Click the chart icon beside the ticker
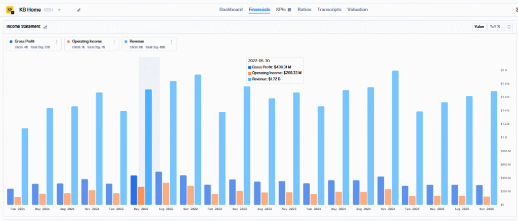Screen dimensions: 518x221 (x=78, y=10)
